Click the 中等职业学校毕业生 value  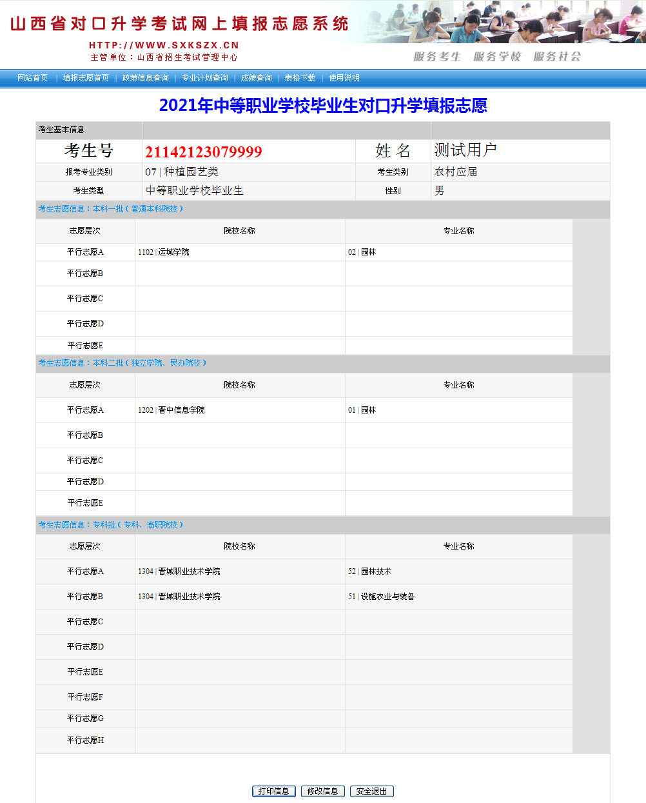click(x=195, y=190)
